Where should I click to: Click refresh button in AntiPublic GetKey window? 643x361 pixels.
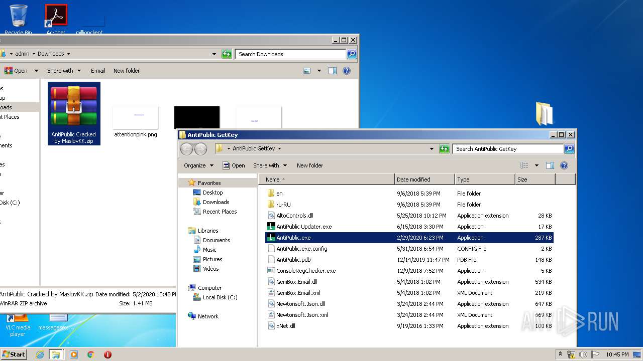click(x=444, y=149)
